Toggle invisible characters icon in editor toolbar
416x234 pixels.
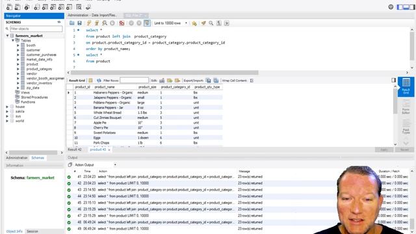click(219, 23)
